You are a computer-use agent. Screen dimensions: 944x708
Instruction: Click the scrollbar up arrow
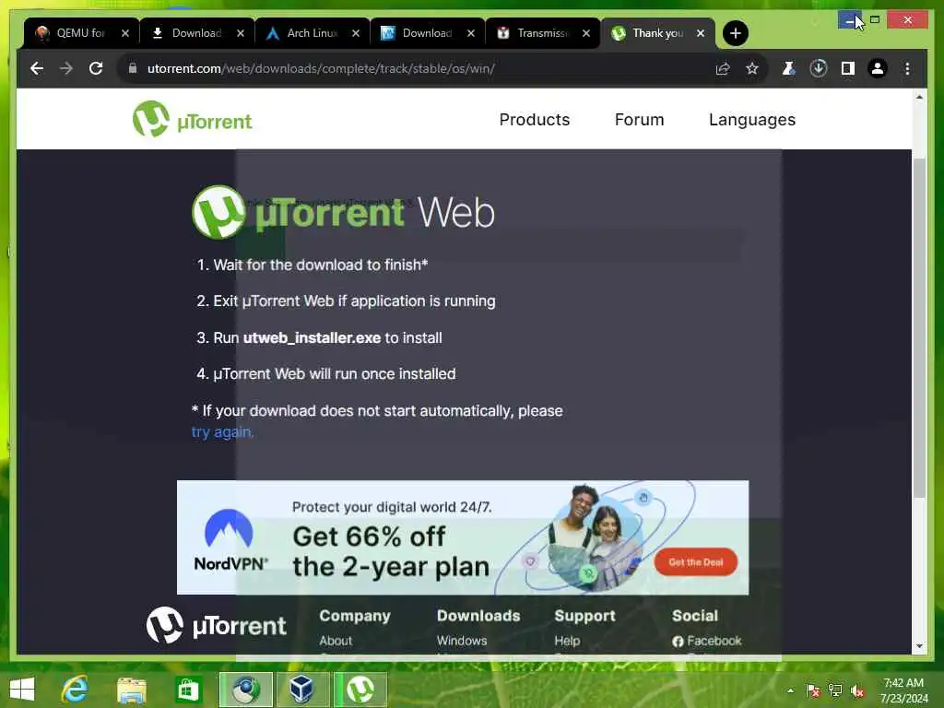point(919,97)
